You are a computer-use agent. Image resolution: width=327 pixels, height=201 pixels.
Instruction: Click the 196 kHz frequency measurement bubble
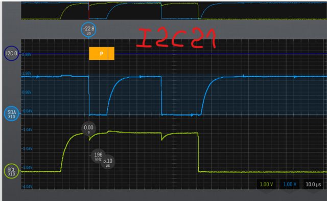[98, 155]
